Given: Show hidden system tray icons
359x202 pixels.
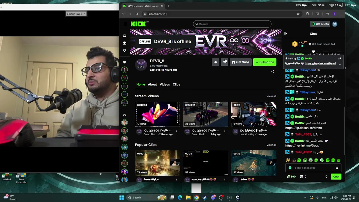Looking at the screenshot, I should pyautogui.click(x=305, y=198).
